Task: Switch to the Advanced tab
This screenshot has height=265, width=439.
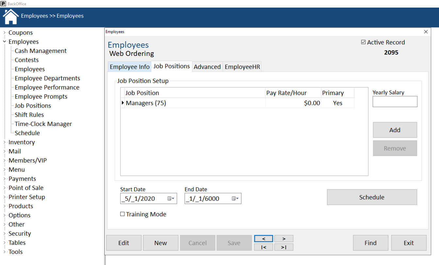Action: tap(207, 67)
